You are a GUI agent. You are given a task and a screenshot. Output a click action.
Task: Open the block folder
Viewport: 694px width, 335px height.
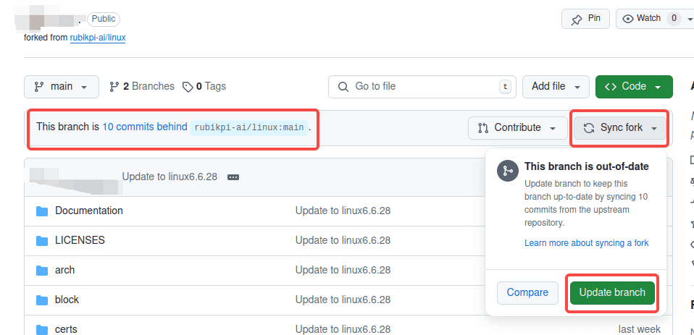click(x=67, y=300)
